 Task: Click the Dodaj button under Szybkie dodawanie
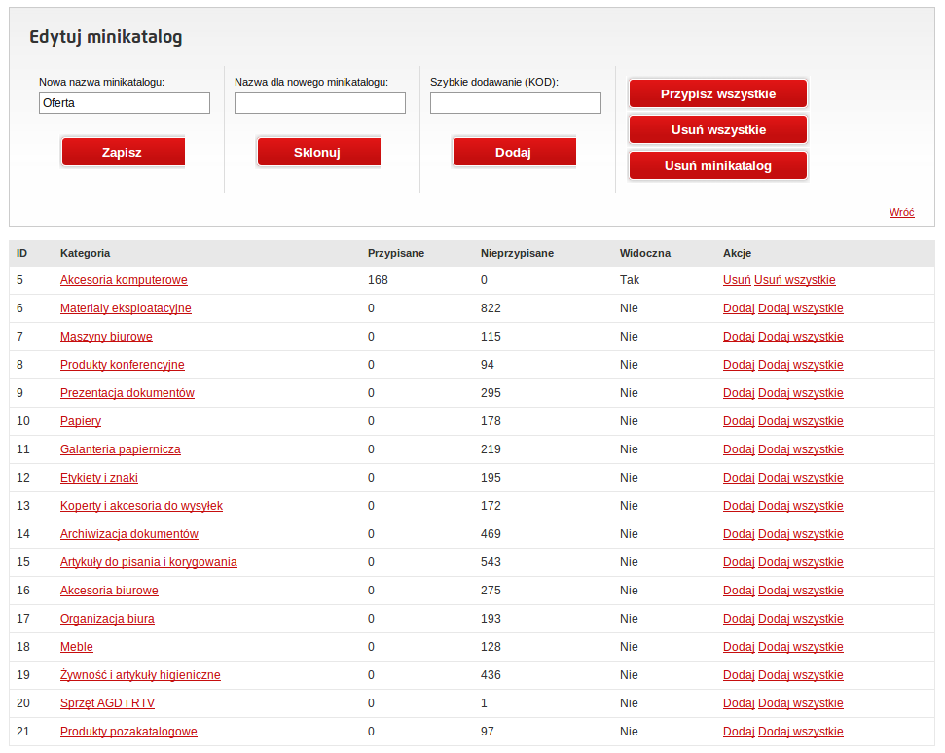pos(514,152)
